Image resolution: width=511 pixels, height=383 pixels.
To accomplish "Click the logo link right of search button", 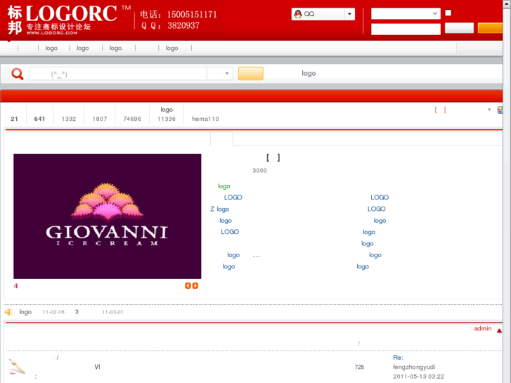I will 309,73.
